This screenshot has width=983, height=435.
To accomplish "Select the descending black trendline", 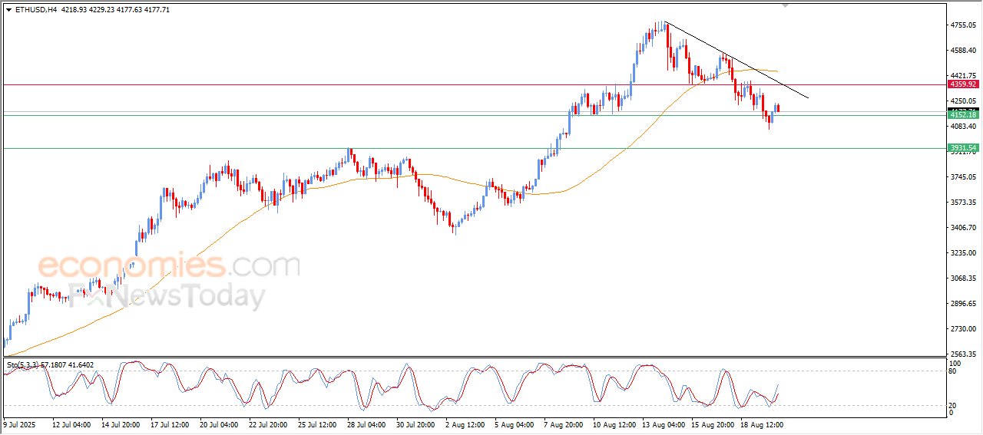I will coord(736,60).
